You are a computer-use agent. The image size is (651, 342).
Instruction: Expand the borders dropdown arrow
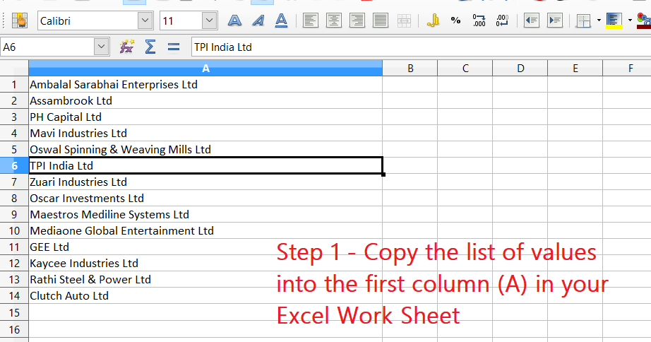[x=599, y=20]
